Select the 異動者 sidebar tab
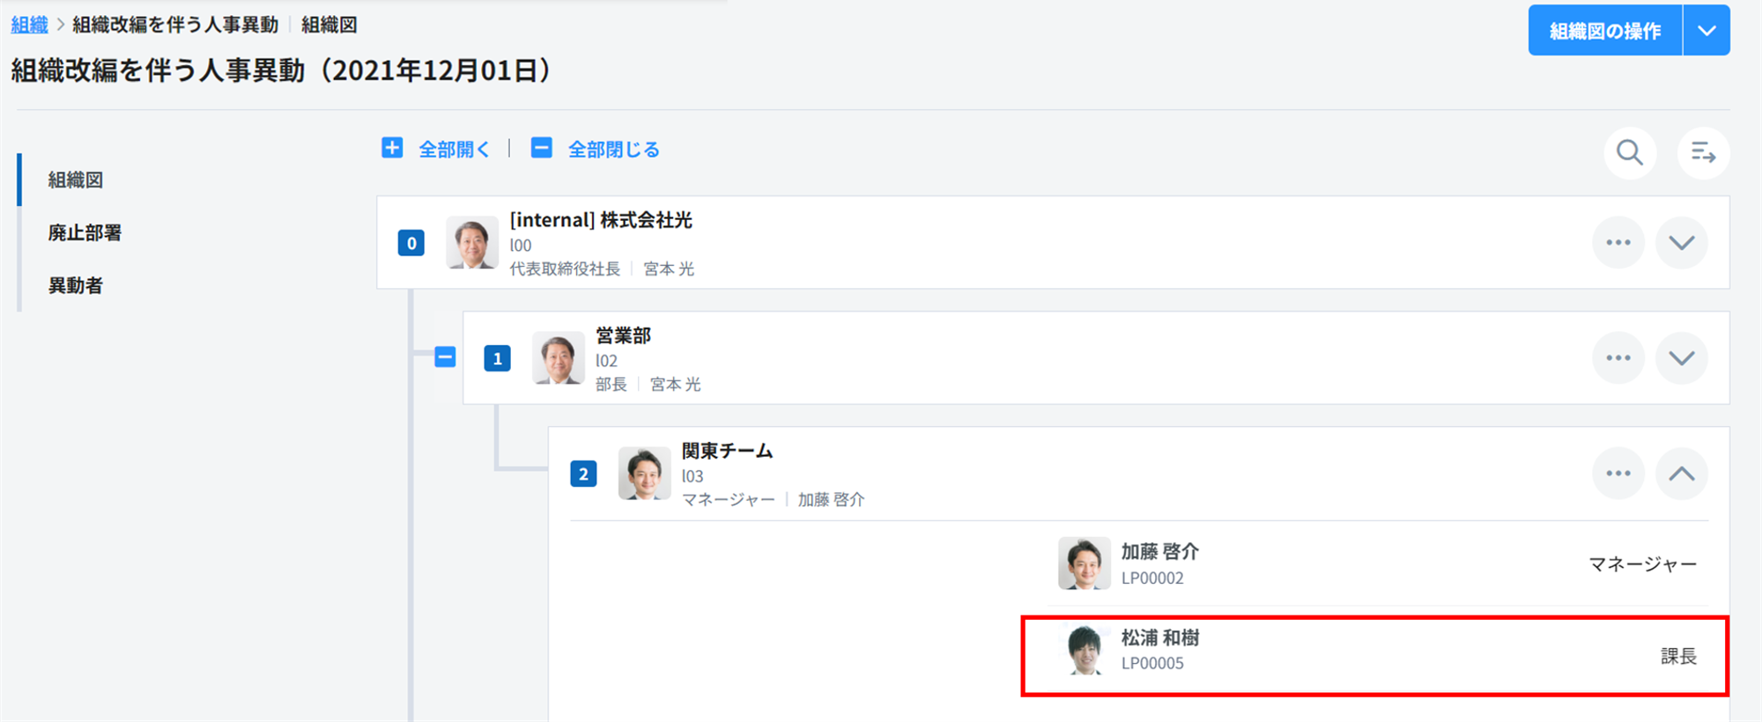The image size is (1762, 722). 76,286
